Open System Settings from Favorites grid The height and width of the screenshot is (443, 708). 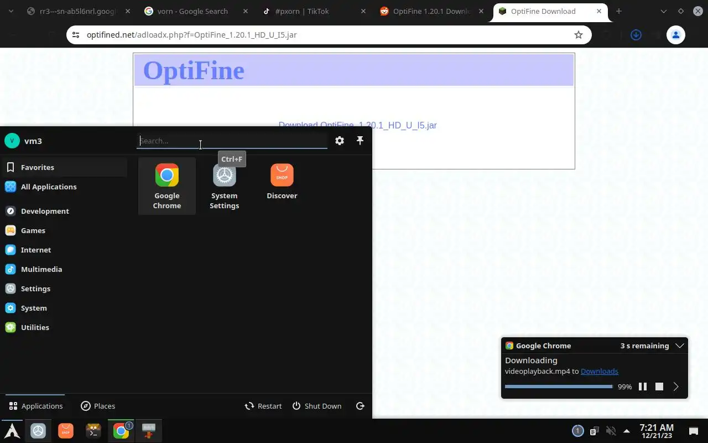(x=224, y=186)
